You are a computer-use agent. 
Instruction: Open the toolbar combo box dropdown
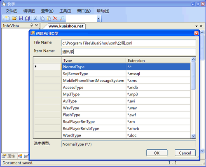tap(98, 19)
